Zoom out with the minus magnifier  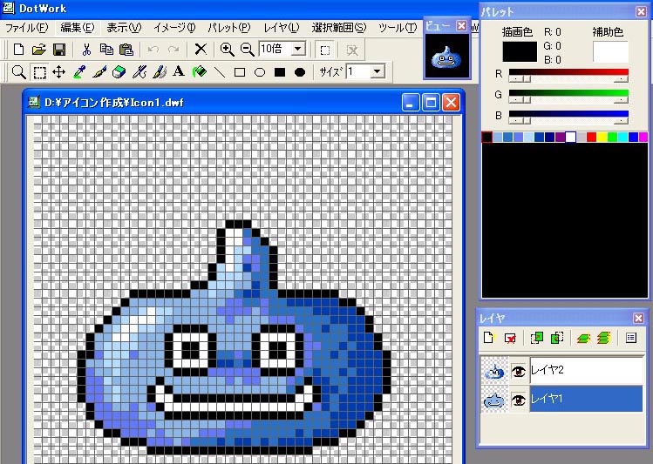pos(248,50)
